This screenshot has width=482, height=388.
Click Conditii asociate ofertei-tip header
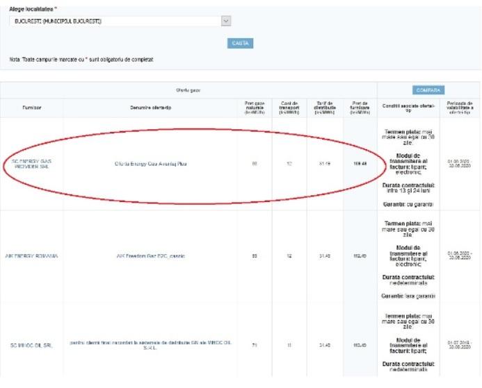[408, 107]
